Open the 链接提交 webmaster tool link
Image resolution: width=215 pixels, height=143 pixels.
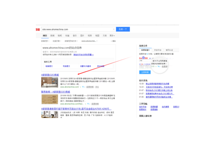(49, 66)
